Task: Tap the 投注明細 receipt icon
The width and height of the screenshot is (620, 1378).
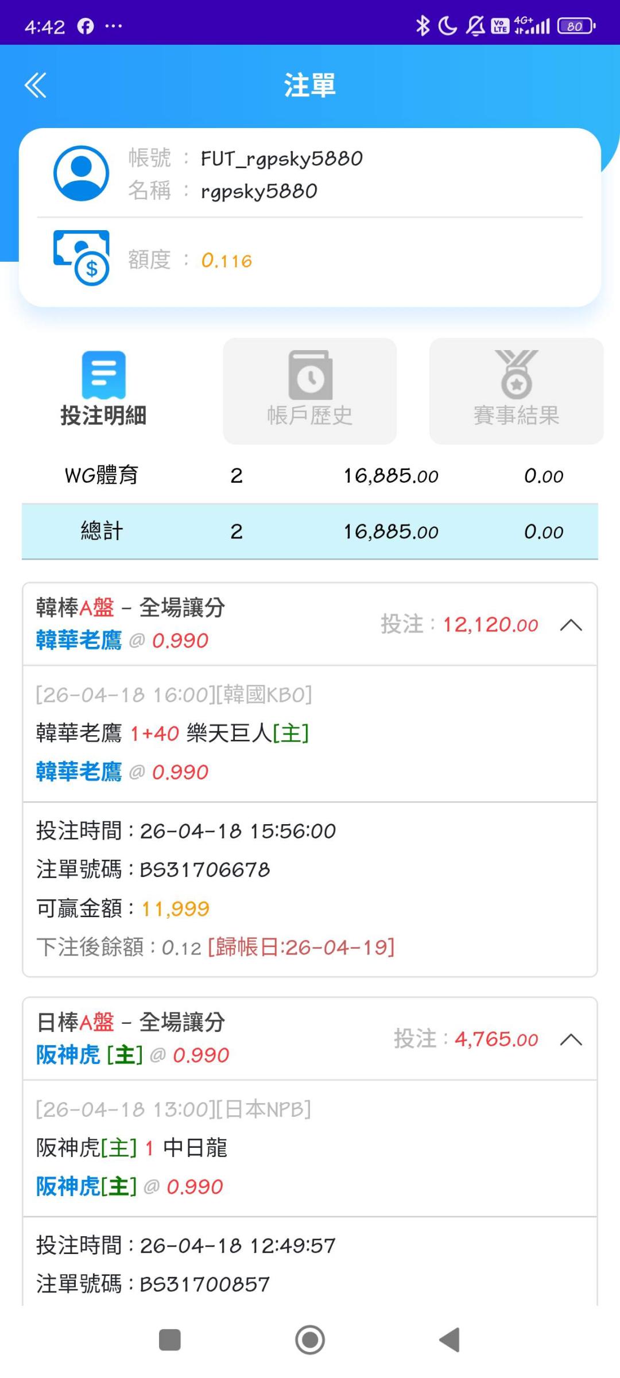Action: 103,375
